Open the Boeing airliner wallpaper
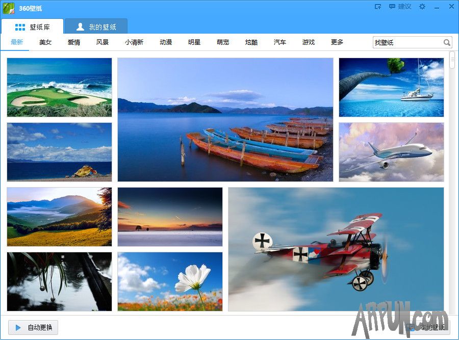The image size is (459, 340). tap(391, 152)
